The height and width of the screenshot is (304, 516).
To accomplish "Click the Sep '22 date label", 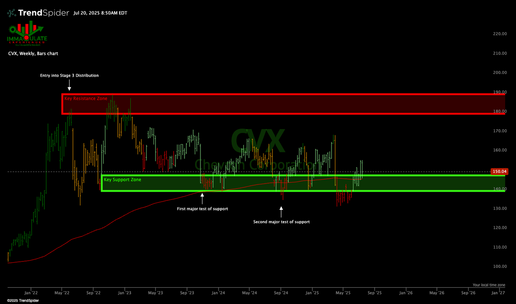I will (93, 293).
